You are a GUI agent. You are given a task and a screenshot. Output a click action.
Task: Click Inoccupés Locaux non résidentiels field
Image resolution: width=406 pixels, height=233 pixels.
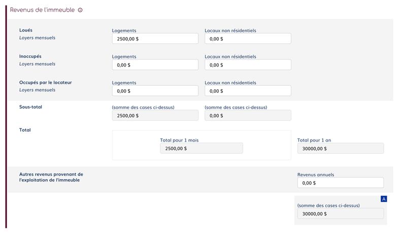(x=248, y=65)
